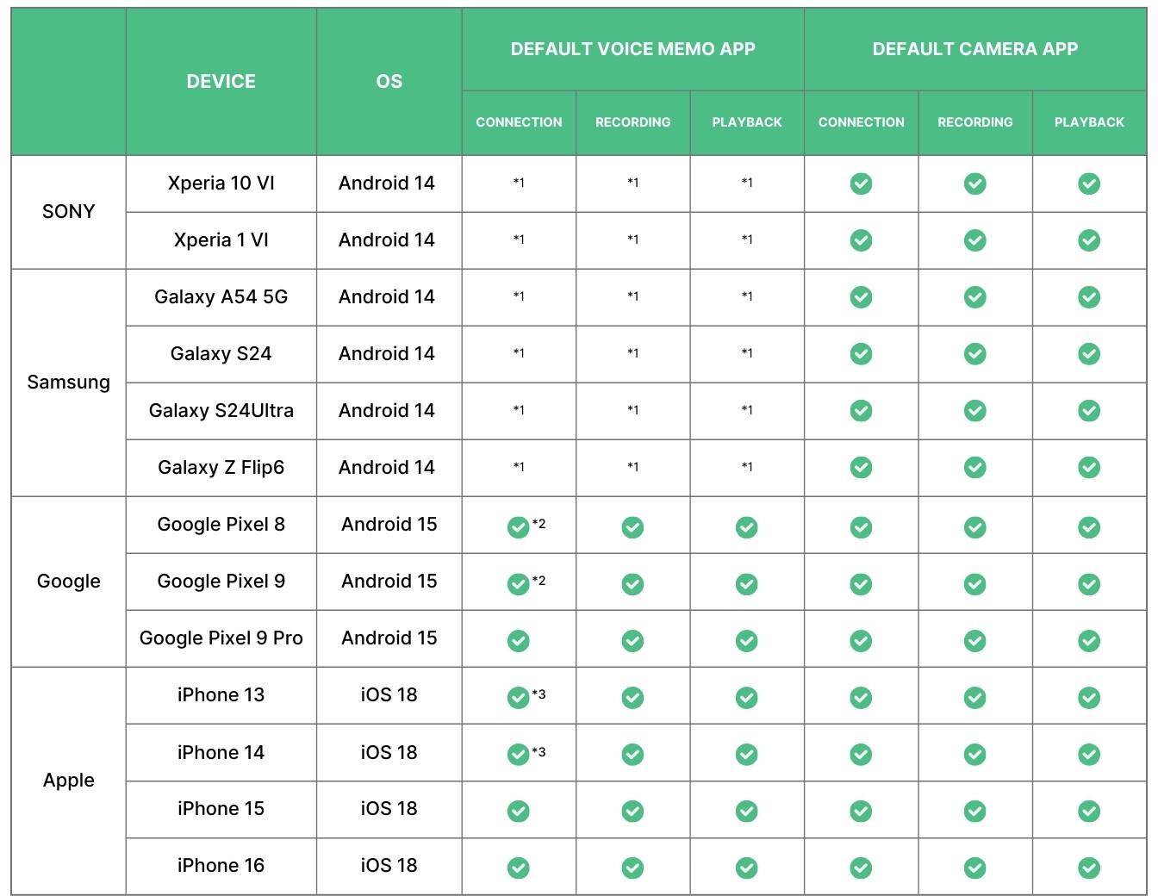Click Xperia 1 VI camera recording checkmark
1158x896 pixels.
[974, 240]
